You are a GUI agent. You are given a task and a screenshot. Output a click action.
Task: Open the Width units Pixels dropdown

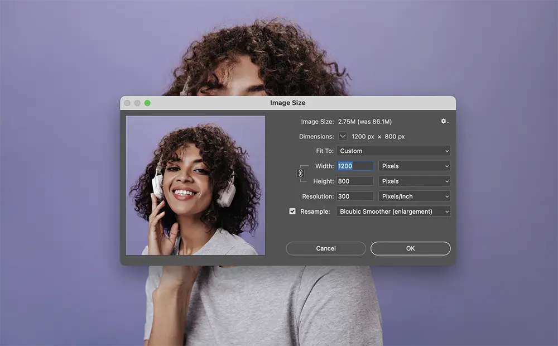click(x=414, y=166)
